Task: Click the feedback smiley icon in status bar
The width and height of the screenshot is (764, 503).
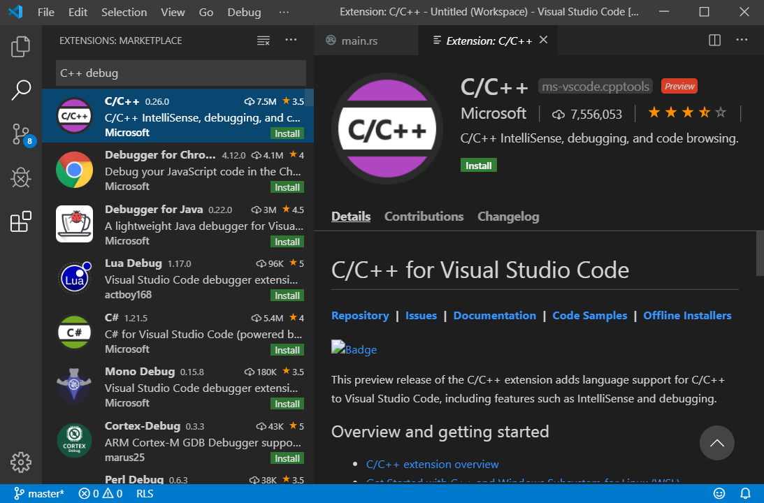Action: [x=719, y=494]
